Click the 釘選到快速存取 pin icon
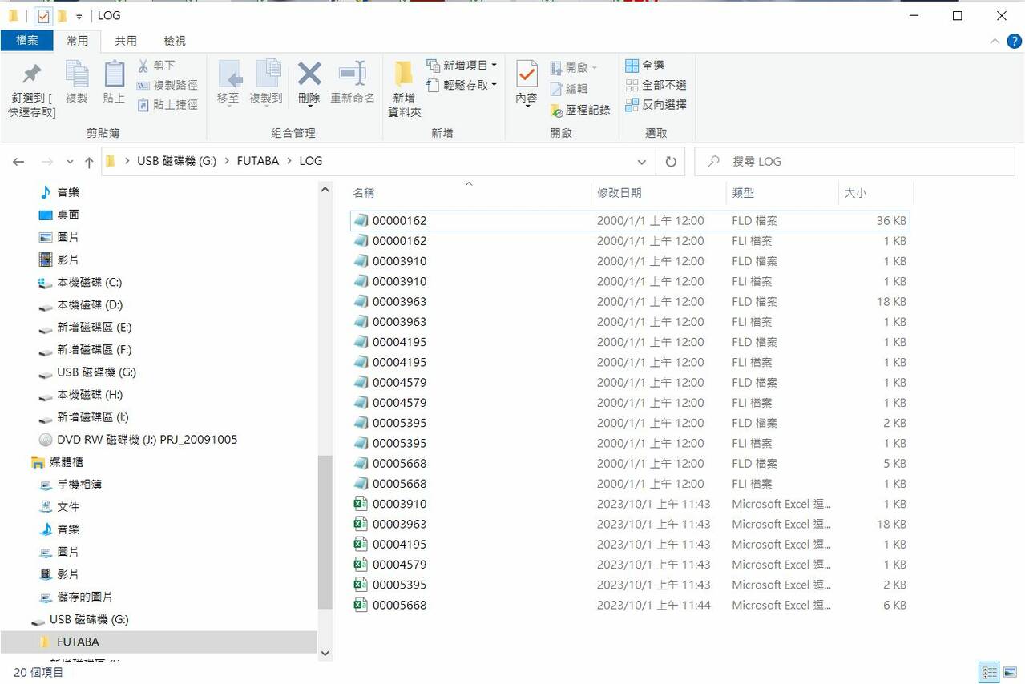Image resolution: width=1025 pixels, height=684 pixels. [31, 74]
